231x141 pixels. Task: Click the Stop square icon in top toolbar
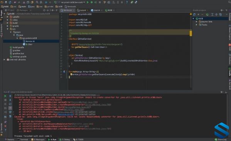(100, 2)
